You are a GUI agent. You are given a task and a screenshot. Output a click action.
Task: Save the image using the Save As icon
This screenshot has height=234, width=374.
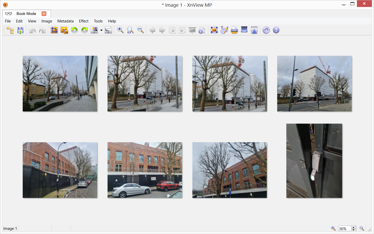(20, 30)
